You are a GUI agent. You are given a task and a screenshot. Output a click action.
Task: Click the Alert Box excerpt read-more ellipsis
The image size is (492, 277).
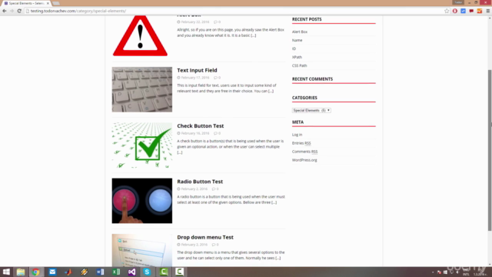(x=253, y=35)
